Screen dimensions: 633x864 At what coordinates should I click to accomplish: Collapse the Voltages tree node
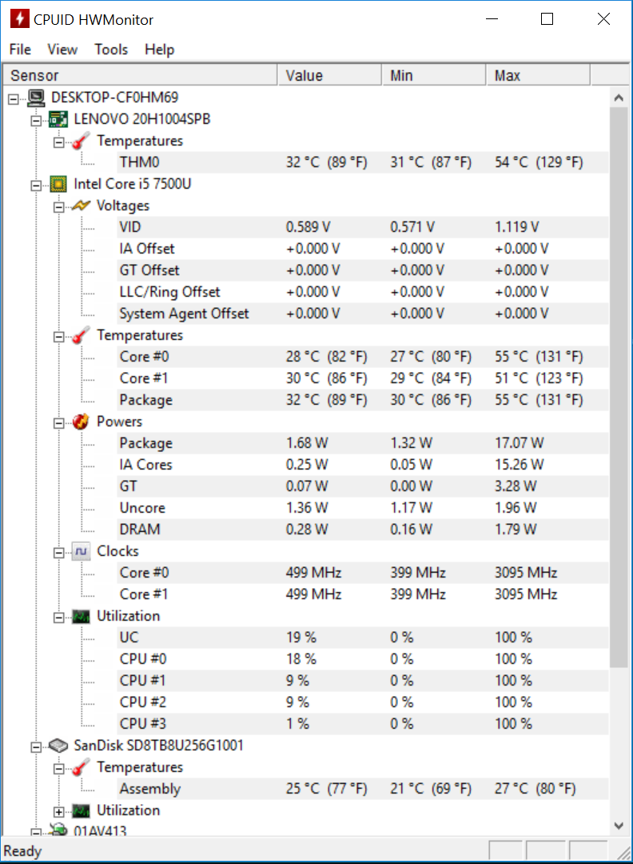(59, 207)
